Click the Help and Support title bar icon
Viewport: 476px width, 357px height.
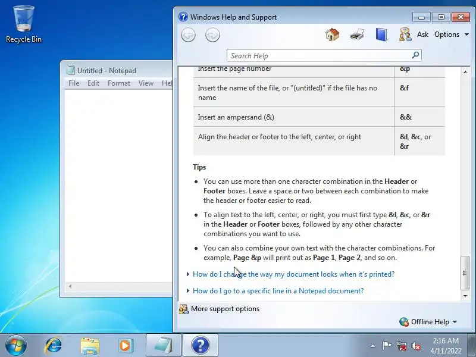coord(183,17)
